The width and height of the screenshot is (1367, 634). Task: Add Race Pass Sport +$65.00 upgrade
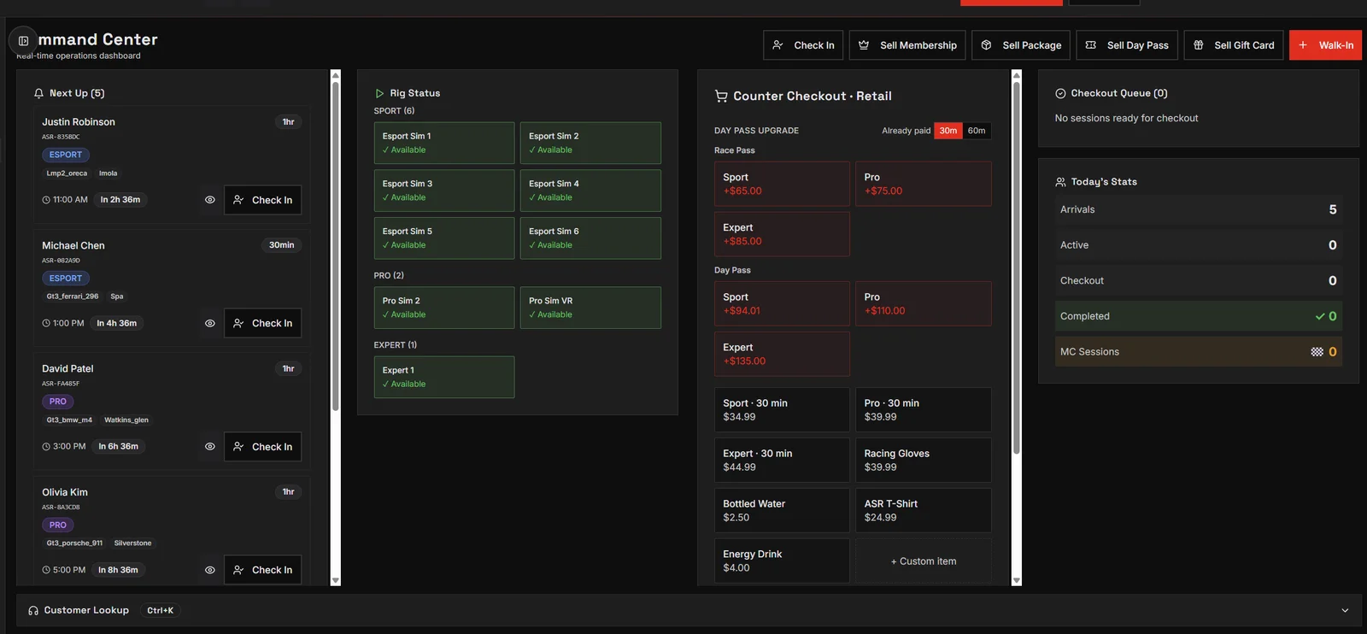[782, 184]
